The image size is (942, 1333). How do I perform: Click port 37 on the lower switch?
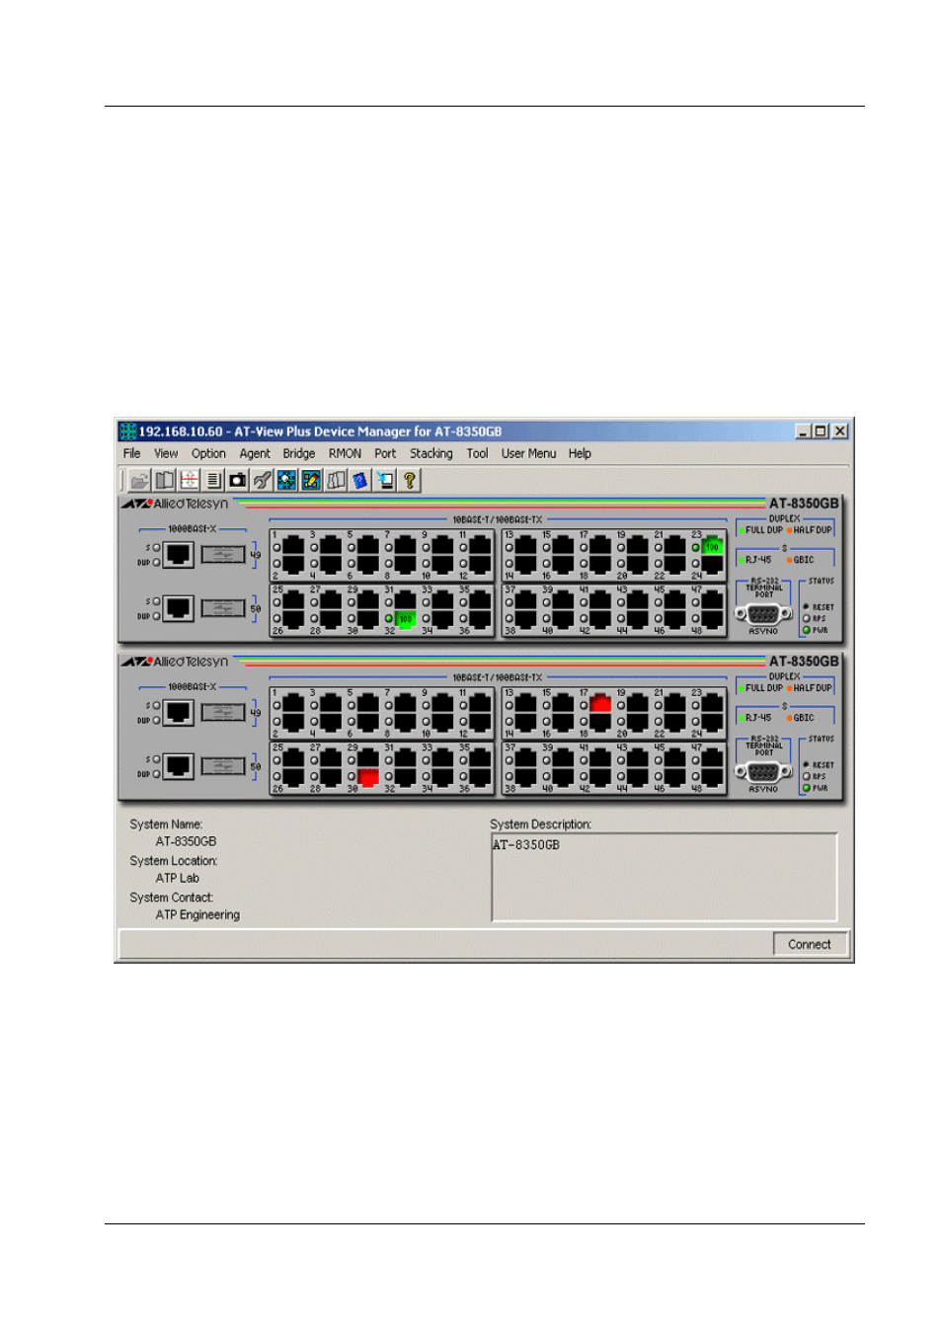525,756
